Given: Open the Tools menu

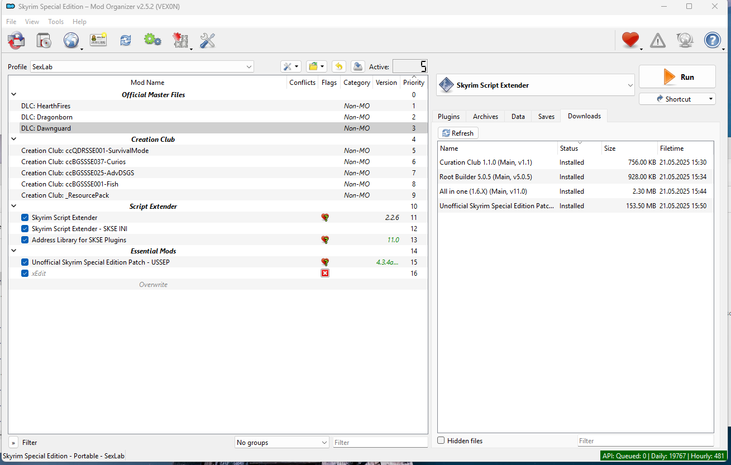Looking at the screenshot, I should click(56, 22).
